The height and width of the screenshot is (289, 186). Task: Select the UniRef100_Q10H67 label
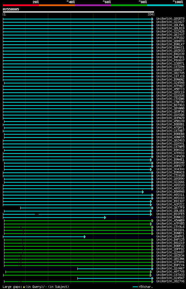tap(170, 269)
